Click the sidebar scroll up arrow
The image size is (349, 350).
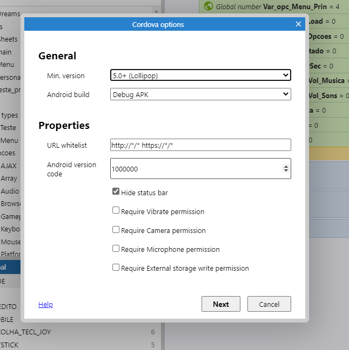coord(156,11)
